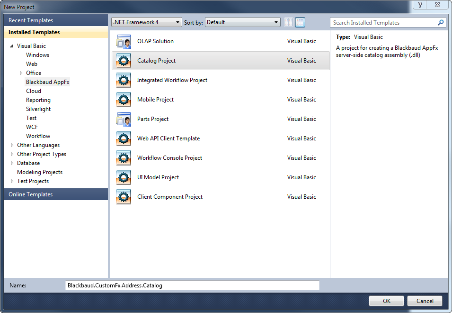Select the Workflow template category
Image resolution: width=452 pixels, height=313 pixels.
[38, 136]
